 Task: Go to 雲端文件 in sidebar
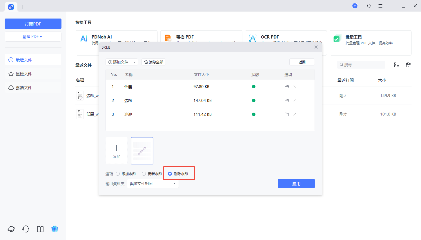[x=24, y=88]
